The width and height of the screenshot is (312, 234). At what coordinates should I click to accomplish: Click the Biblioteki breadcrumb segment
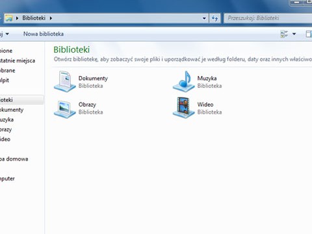click(34, 18)
